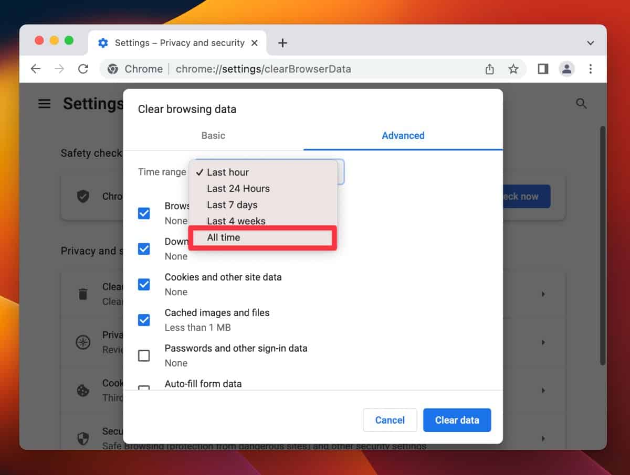Toggle the side panel icon
The height and width of the screenshot is (475, 630).
coord(542,69)
